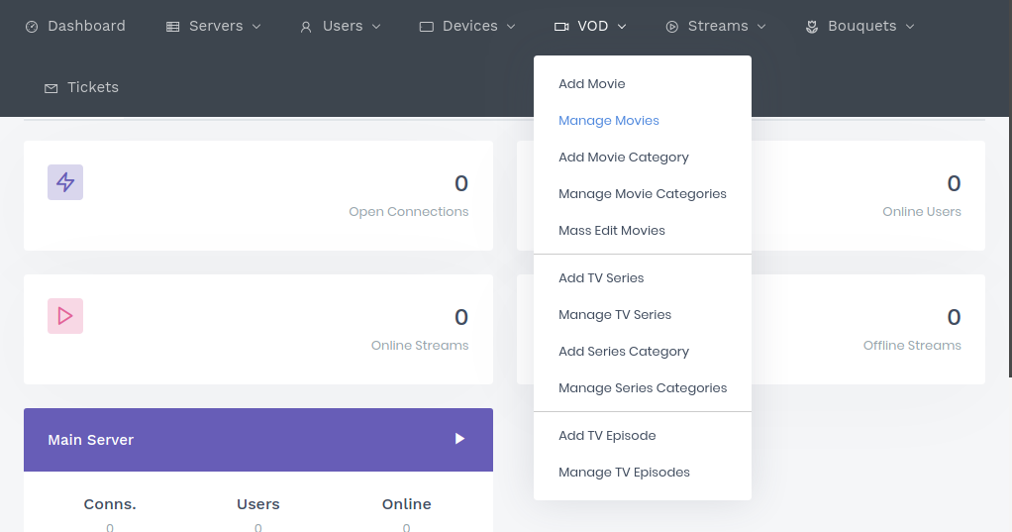Viewport: 1012px width, 532px height.
Task: Select Add Movie from VOD menu
Action: (x=592, y=84)
